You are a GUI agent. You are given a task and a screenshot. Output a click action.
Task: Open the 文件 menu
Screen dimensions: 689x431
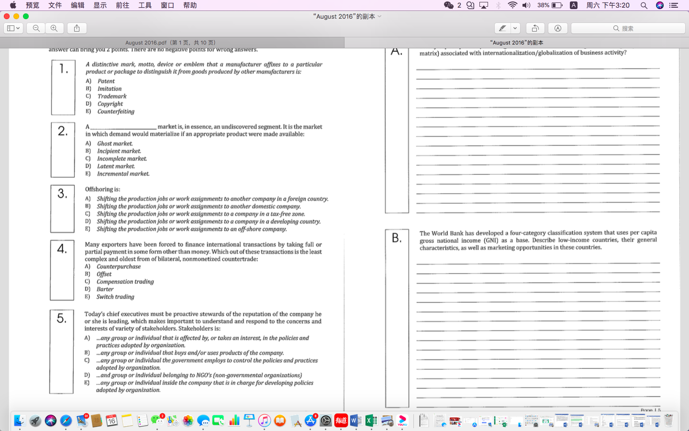[x=55, y=5]
